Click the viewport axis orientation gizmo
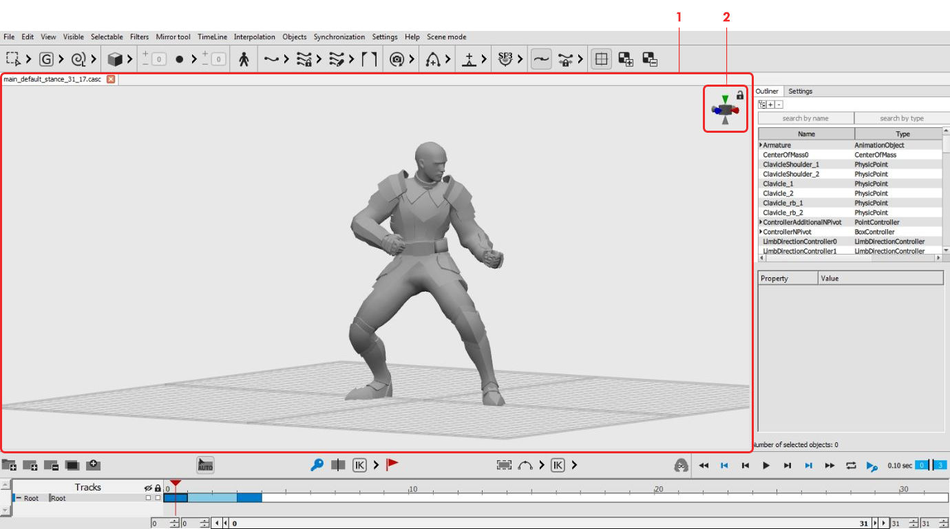 (x=725, y=111)
